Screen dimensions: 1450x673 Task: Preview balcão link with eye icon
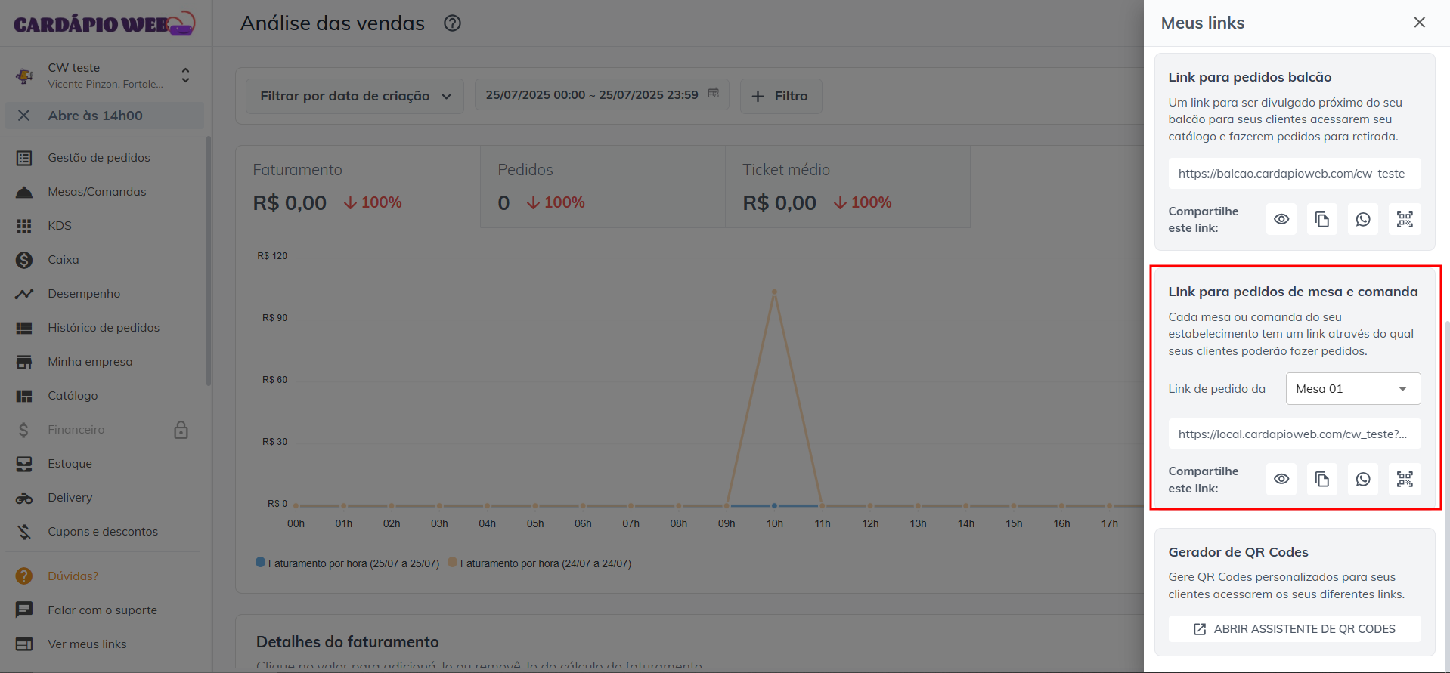point(1281,219)
